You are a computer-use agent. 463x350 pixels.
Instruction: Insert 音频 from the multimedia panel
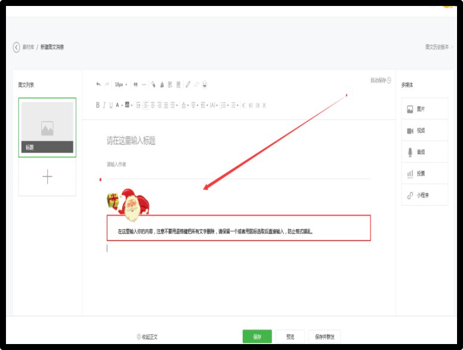click(425, 152)
